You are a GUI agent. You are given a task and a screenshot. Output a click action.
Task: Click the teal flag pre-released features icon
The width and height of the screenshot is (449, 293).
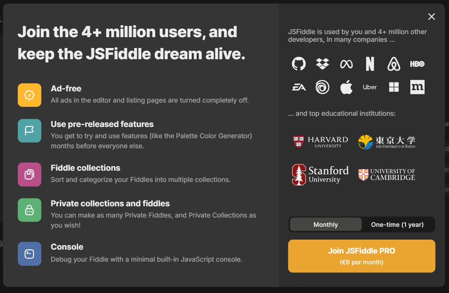click(29, 131)
